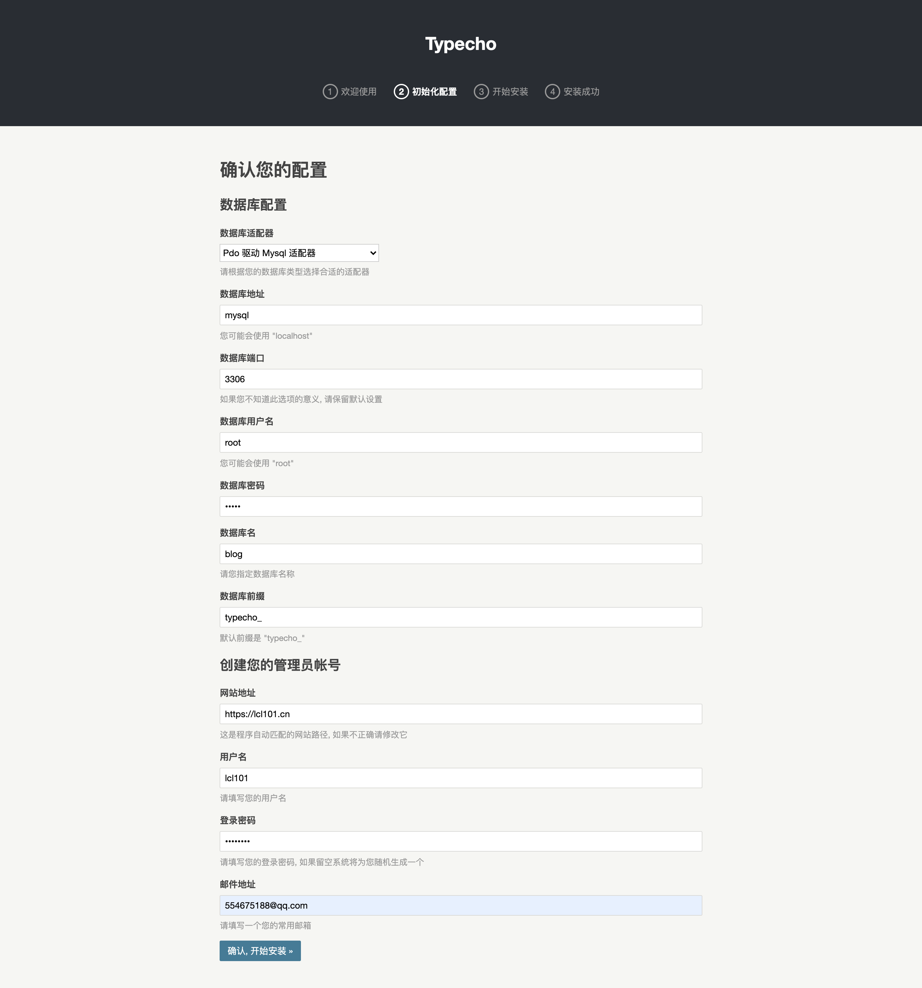Click the 数据库适配器 label

tap(247, 233)
